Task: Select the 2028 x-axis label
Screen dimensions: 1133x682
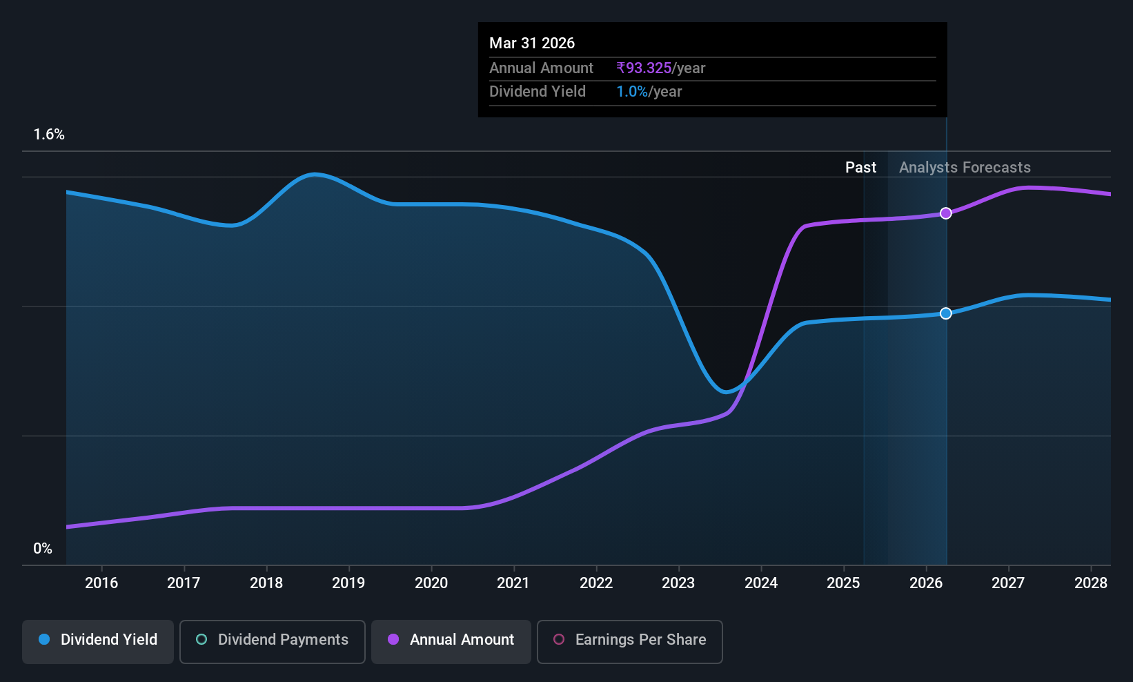Action: click(1091, 583)
